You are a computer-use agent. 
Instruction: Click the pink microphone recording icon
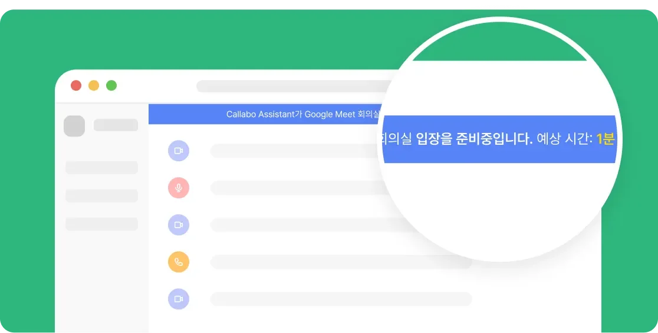(x=179, y=188)
